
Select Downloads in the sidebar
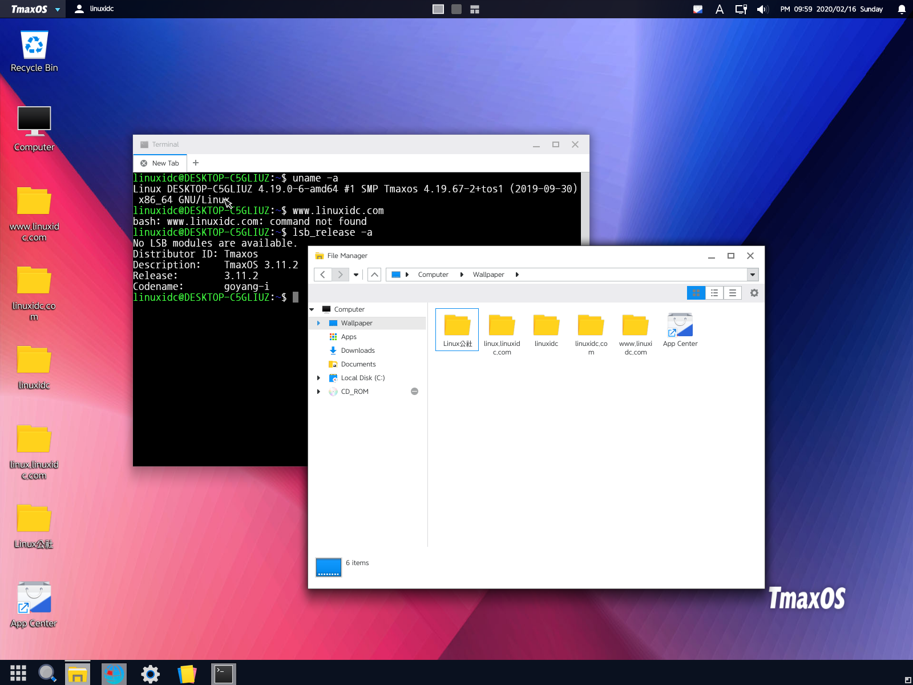[358, 350]
